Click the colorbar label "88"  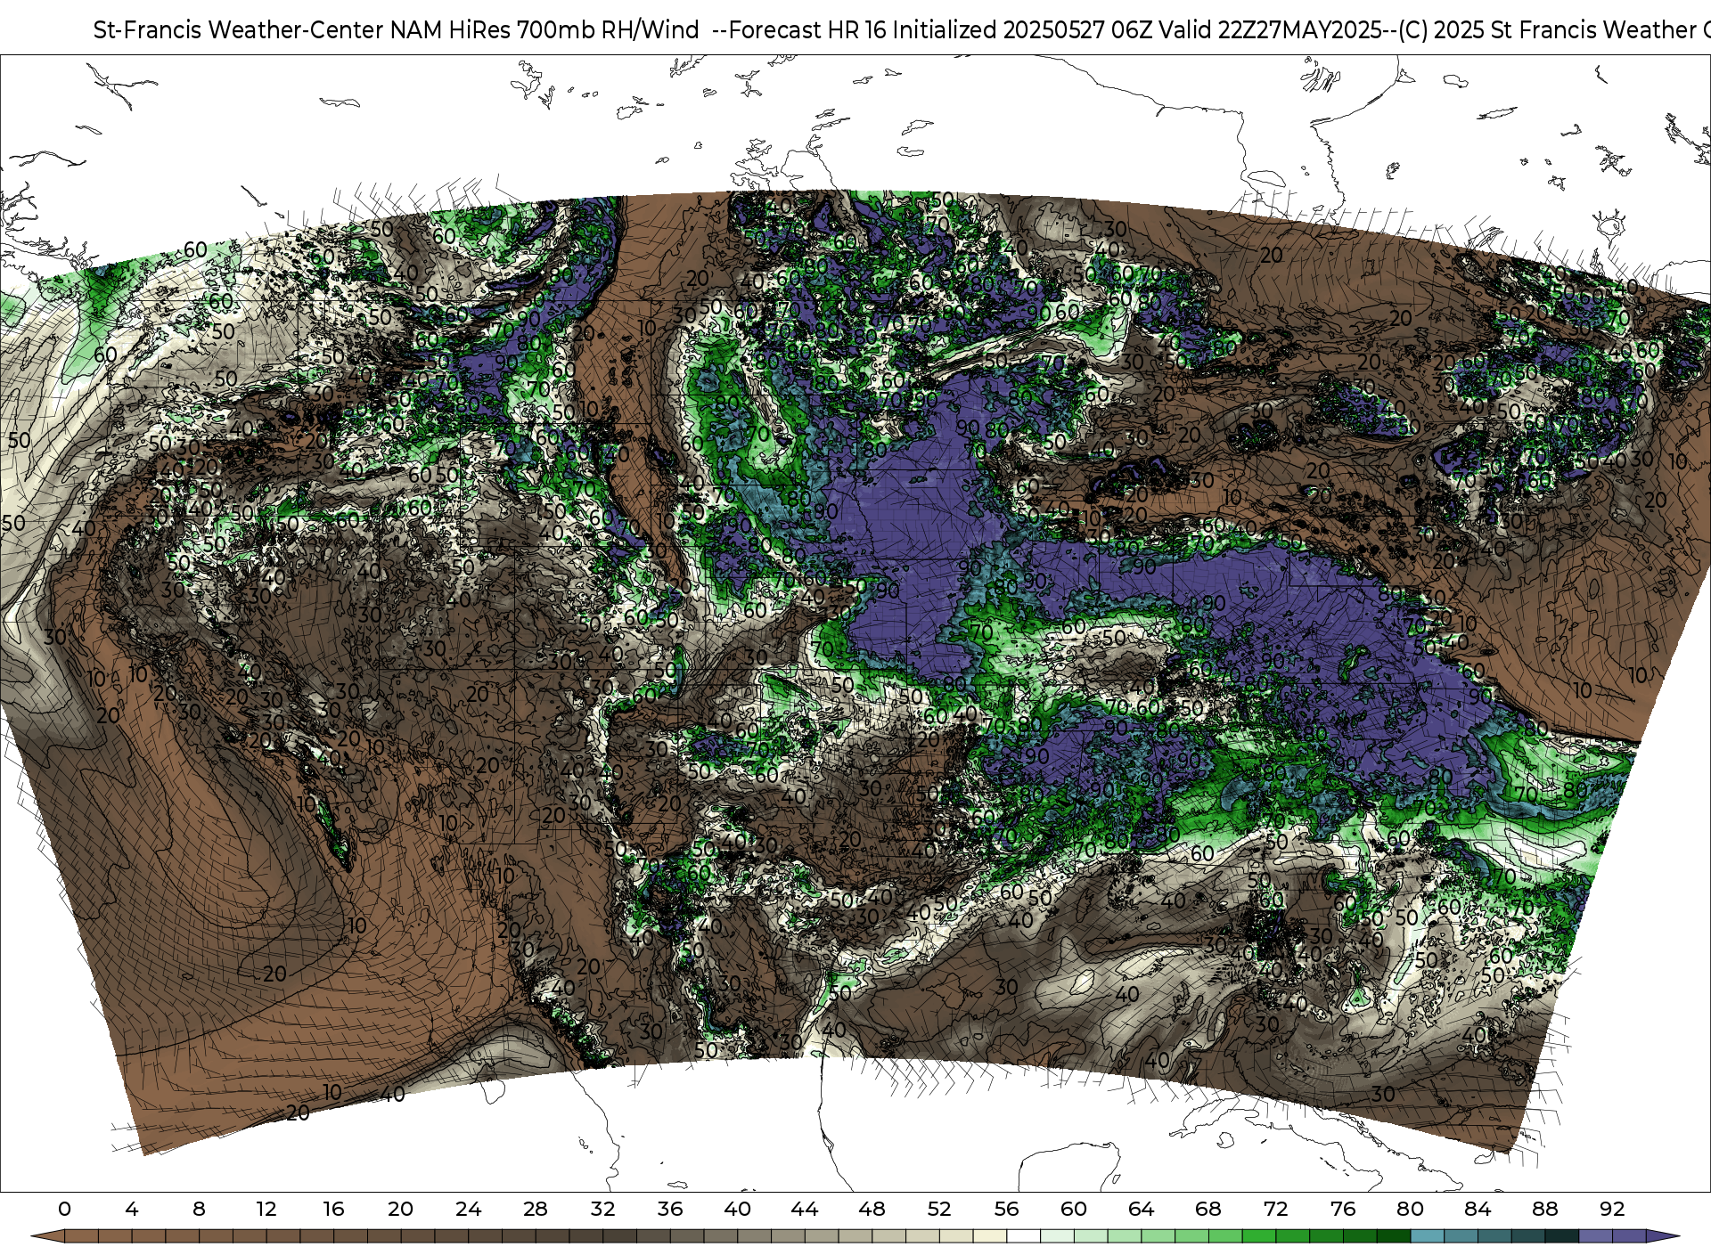pyautogui.click(x=1544, y=1209)
